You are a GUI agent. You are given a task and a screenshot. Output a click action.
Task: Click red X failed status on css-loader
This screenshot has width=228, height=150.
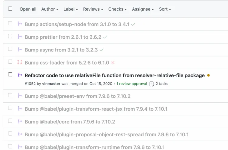[x=113, y=63]
